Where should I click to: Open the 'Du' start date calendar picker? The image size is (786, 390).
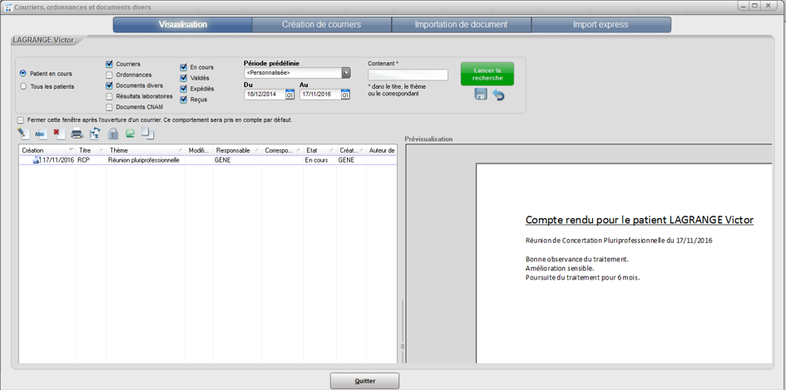coord(289,95)
